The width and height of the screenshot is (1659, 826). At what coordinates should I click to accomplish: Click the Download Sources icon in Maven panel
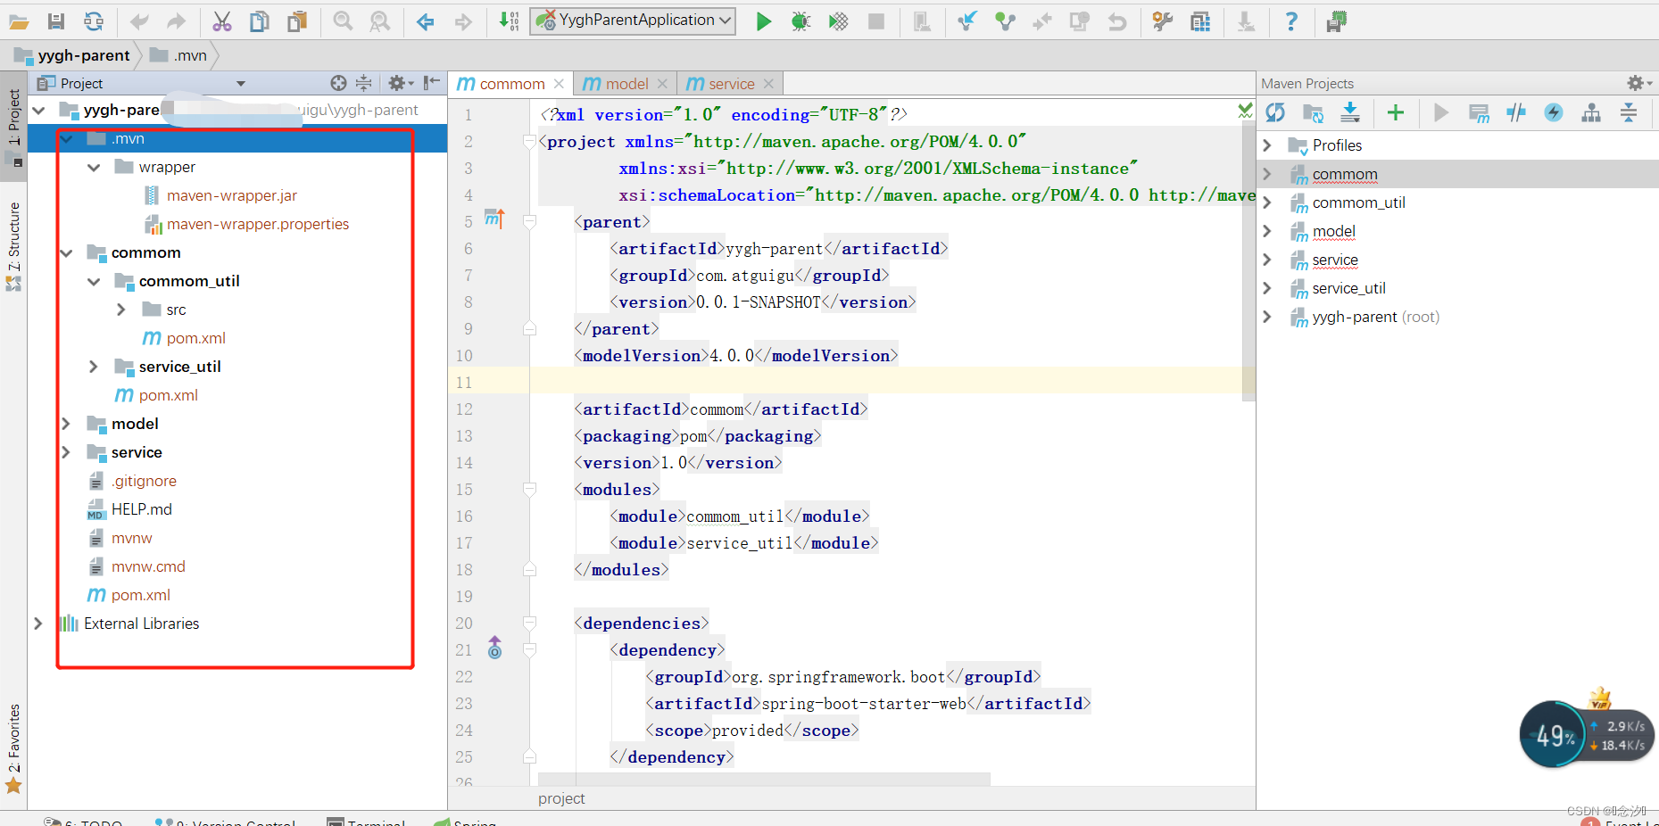[x=1350, y=112]
